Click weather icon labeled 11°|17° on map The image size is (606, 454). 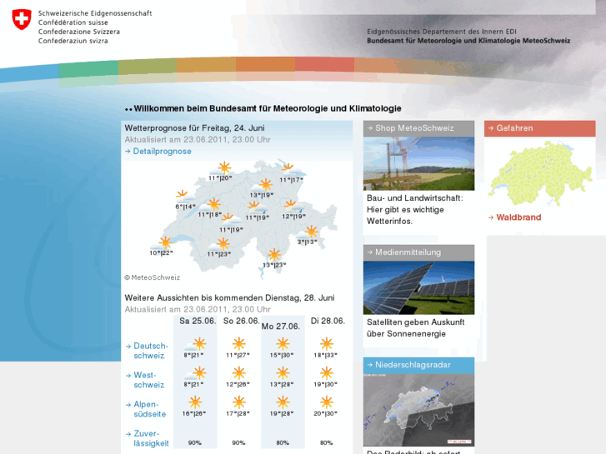pos(292,169)
